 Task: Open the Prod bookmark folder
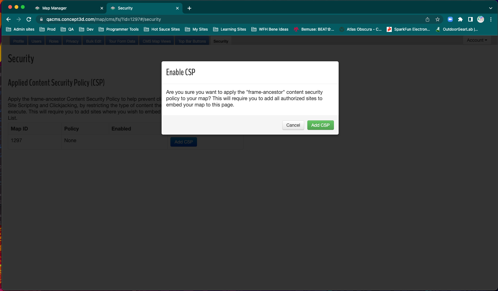pyautogui.click(x=47, y=29)
